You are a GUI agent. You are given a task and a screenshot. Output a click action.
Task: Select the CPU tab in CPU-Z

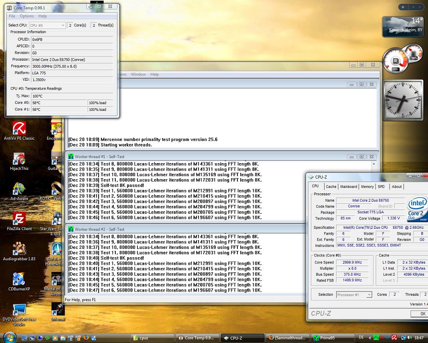(x=315, y=186)
